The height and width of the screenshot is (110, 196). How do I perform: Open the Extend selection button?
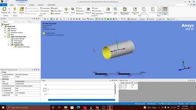click(x=151, y=19)
